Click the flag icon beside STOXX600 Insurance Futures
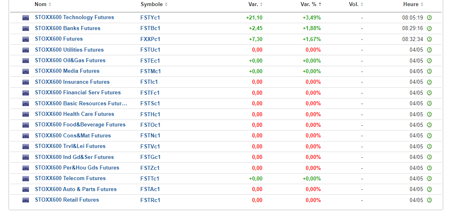Screen dimensions: 455x213 pyautogui.click(x=26, y=82)
